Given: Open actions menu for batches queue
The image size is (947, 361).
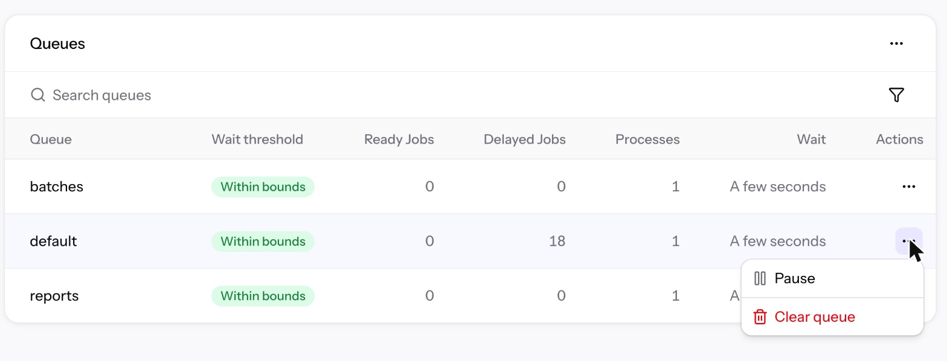Looking at the screenshot, I should (908, 187).
